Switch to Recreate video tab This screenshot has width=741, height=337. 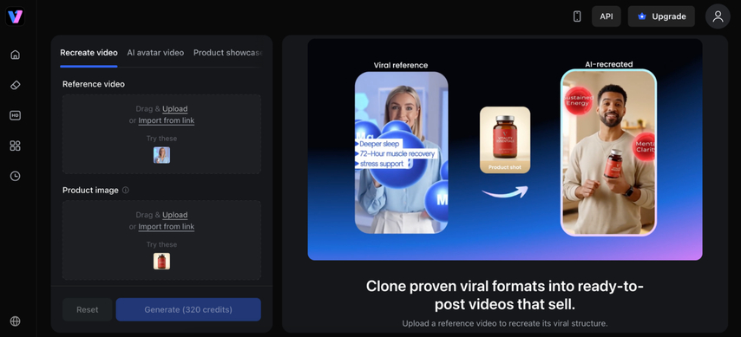(x=89, y=53)
